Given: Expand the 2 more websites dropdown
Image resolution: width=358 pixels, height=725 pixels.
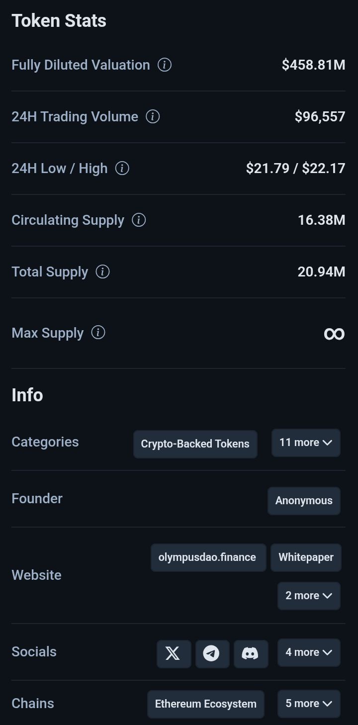Looking at the screenshot, I should coord(309,595).
